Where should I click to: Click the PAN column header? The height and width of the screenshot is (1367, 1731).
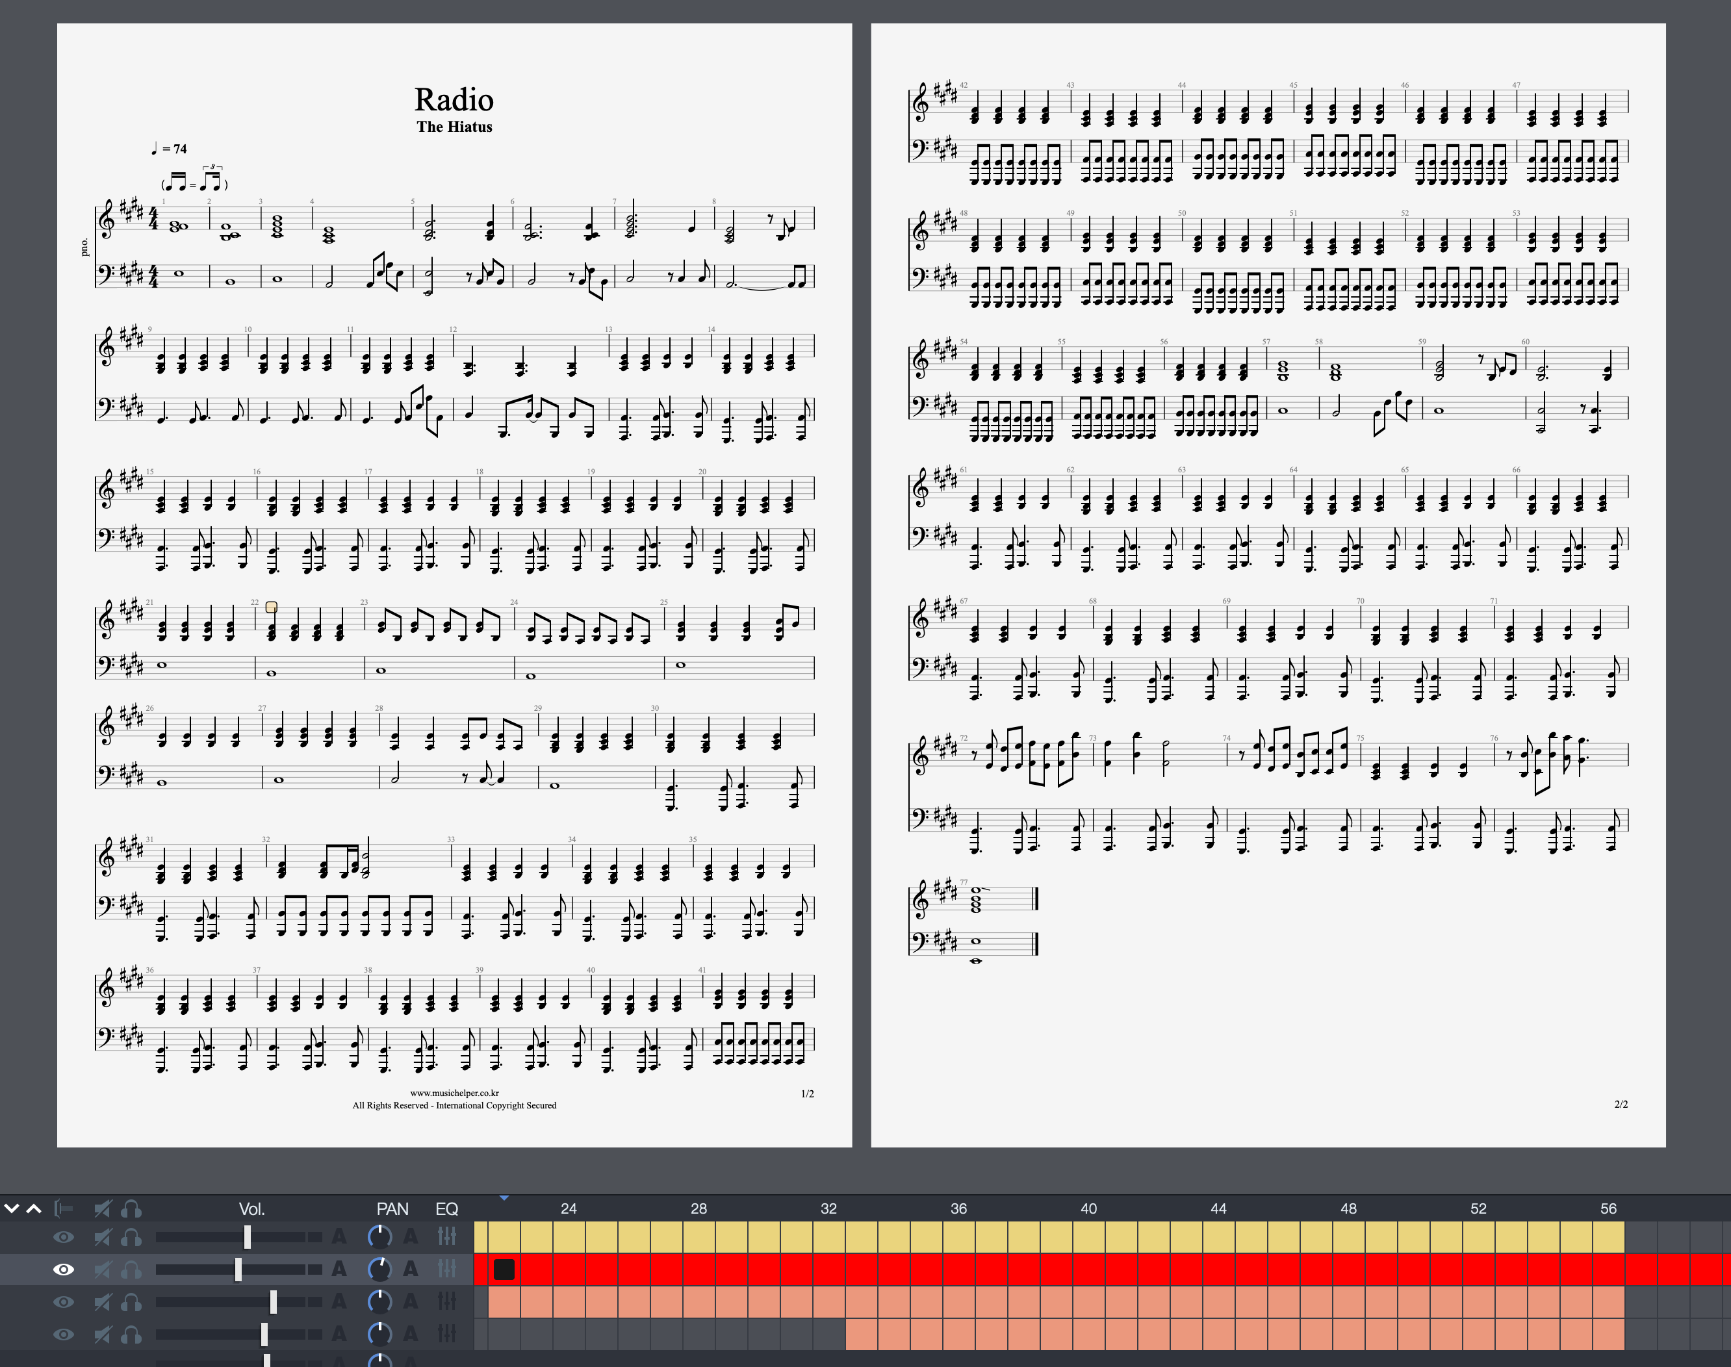point(392,1208)
